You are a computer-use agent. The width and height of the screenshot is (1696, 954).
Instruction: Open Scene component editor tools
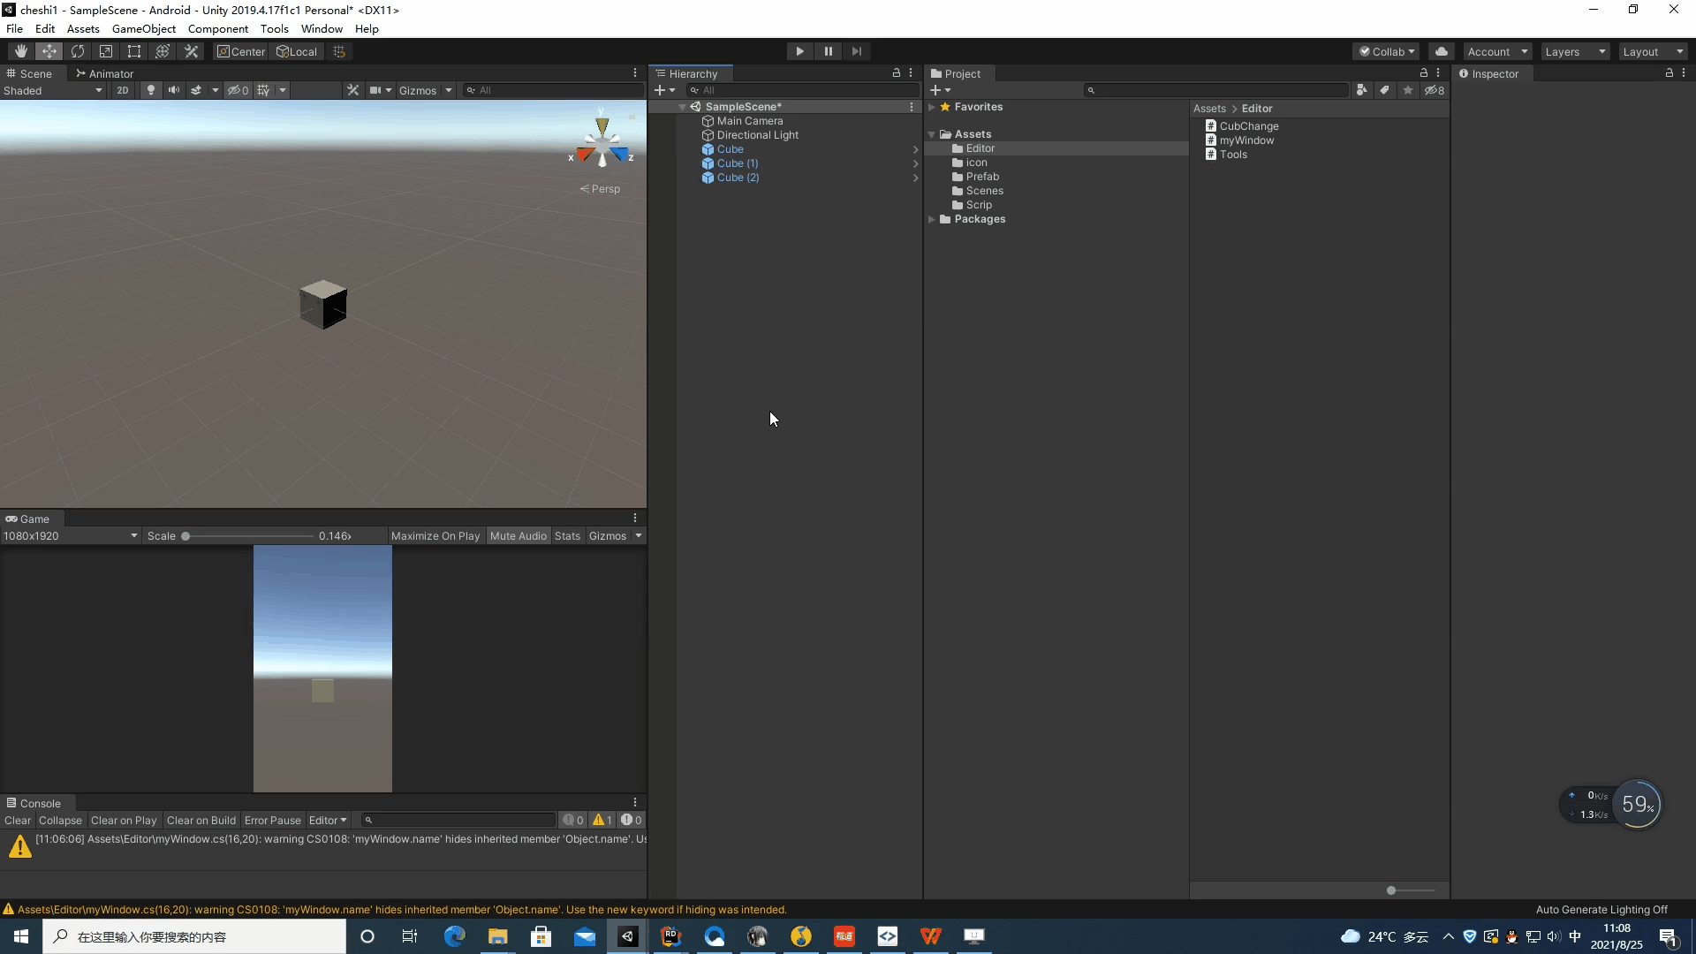[352, 90]
